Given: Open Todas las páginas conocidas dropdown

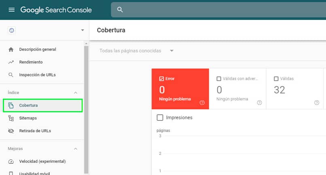Looking at the screenshot, I should [x=136, y=51].
